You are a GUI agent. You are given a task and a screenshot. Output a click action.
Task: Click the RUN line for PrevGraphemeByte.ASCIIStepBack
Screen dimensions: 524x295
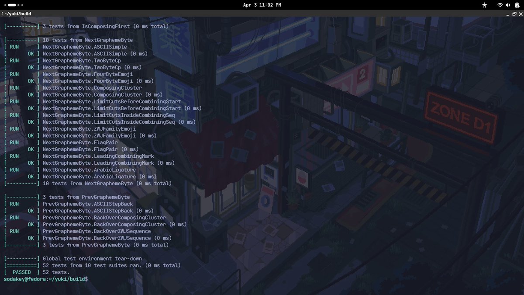click(68, 204)
